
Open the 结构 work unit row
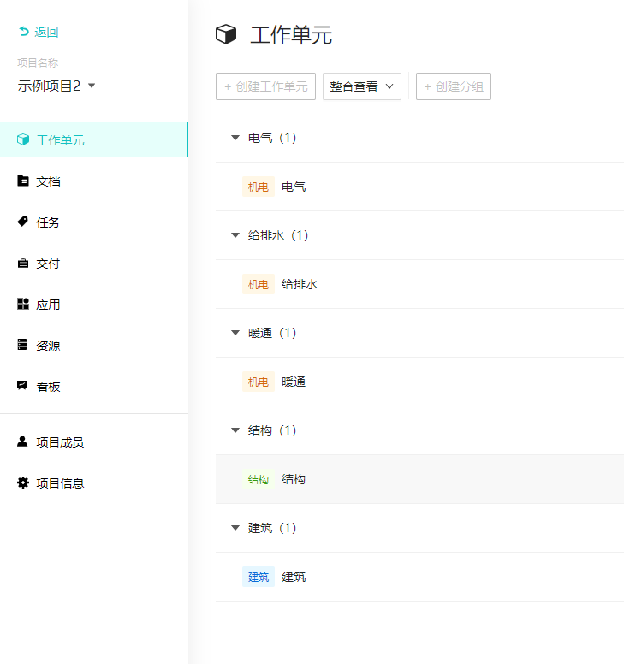click(419, 479)
